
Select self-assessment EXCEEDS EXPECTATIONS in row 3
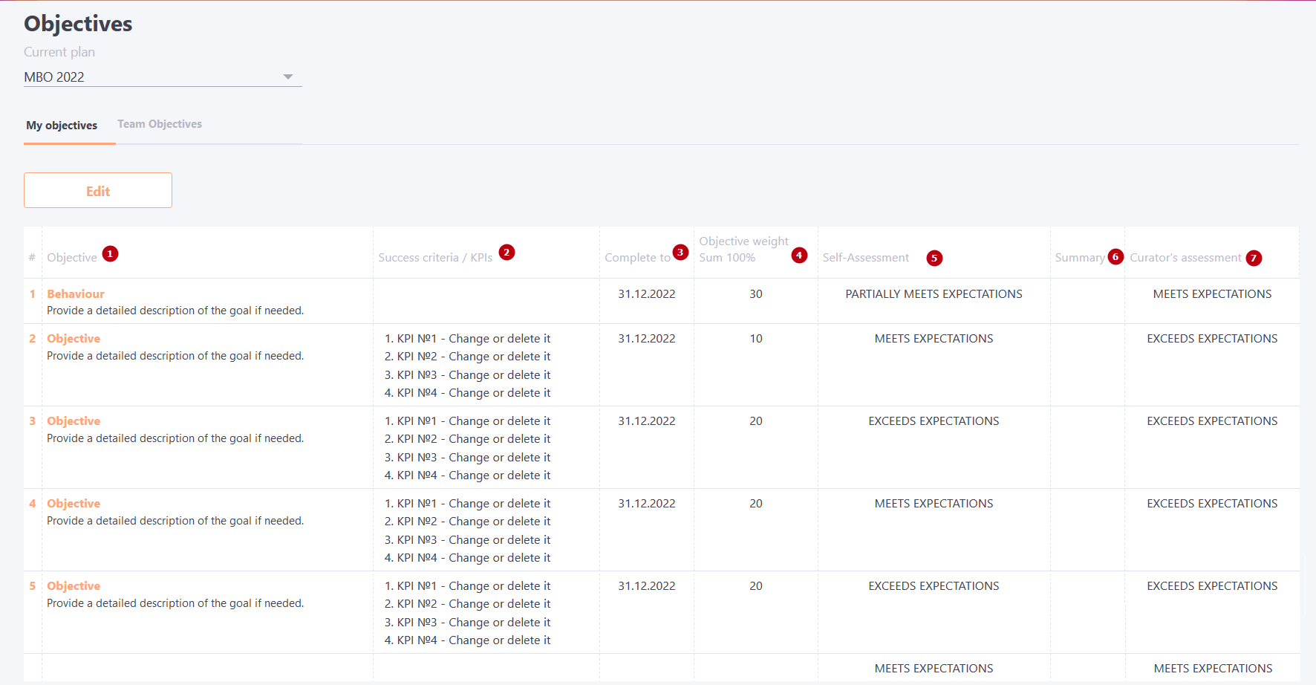934,421
